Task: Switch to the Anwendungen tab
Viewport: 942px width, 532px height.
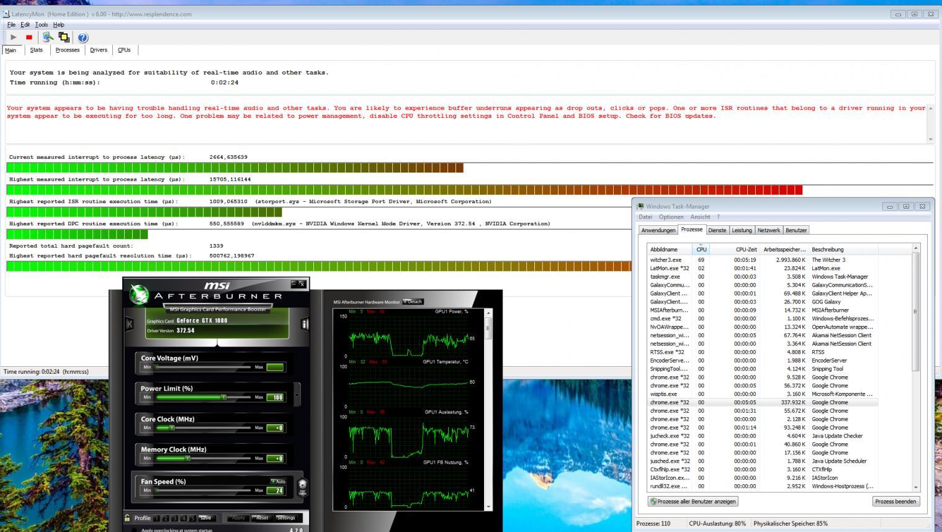Action: pyautogui.click(x=658, y=230)
